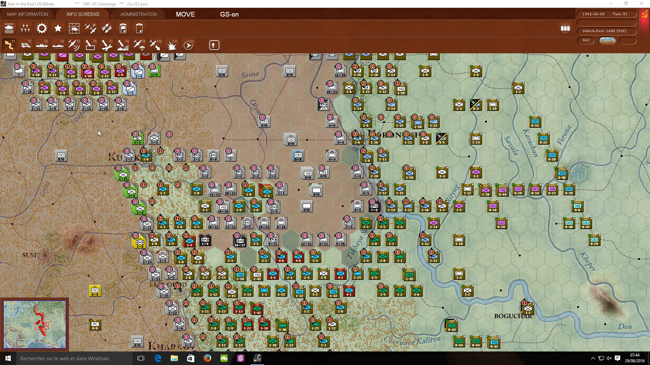
Task: Select air transport parachute mode F9
Action: pos(139,45)
